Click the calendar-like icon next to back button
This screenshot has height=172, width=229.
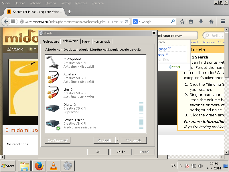[13, 21]
